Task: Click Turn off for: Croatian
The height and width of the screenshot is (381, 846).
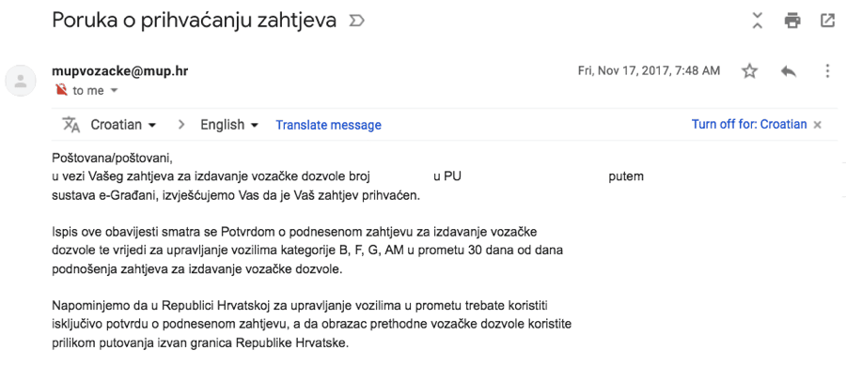Action: click(x=749, y=125)
